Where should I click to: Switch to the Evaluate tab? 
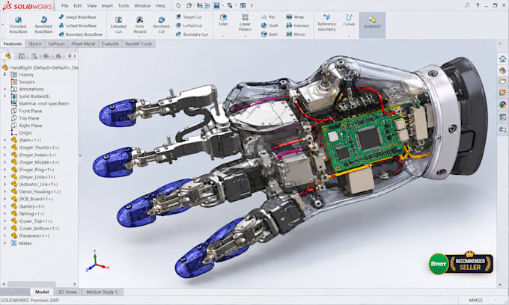pos(110,44)
